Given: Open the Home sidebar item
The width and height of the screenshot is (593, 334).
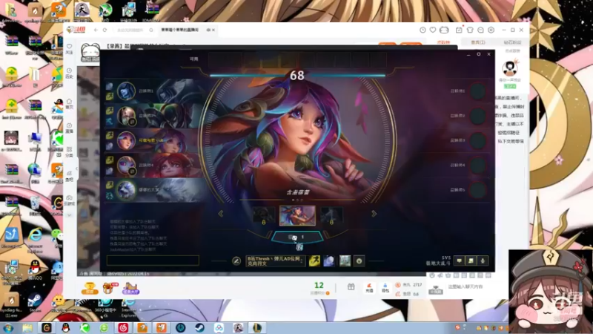Looking at the screenshot, I should click(69, 104).
